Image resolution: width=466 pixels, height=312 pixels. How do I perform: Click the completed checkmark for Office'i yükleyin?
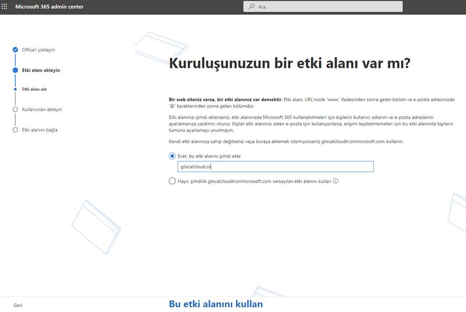coord(15,50)
